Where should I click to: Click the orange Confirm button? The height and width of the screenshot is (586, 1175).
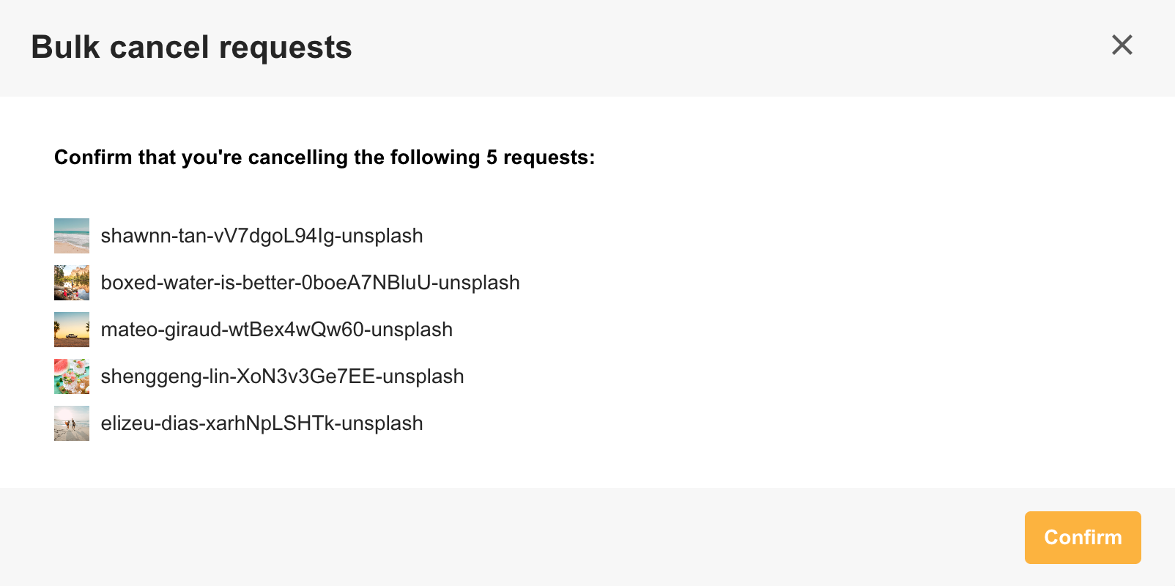coord(1083,538)
